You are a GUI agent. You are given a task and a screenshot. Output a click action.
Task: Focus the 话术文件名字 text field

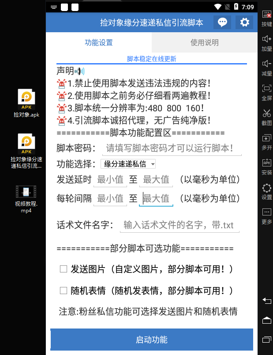pyautogui.click(x=180, y=225)
